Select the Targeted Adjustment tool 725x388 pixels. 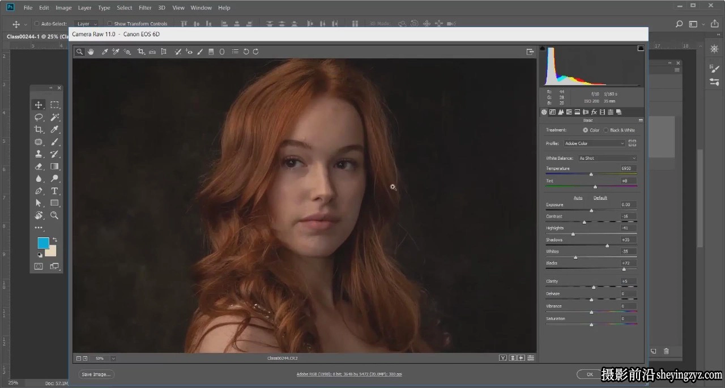(x=127, y=52)
